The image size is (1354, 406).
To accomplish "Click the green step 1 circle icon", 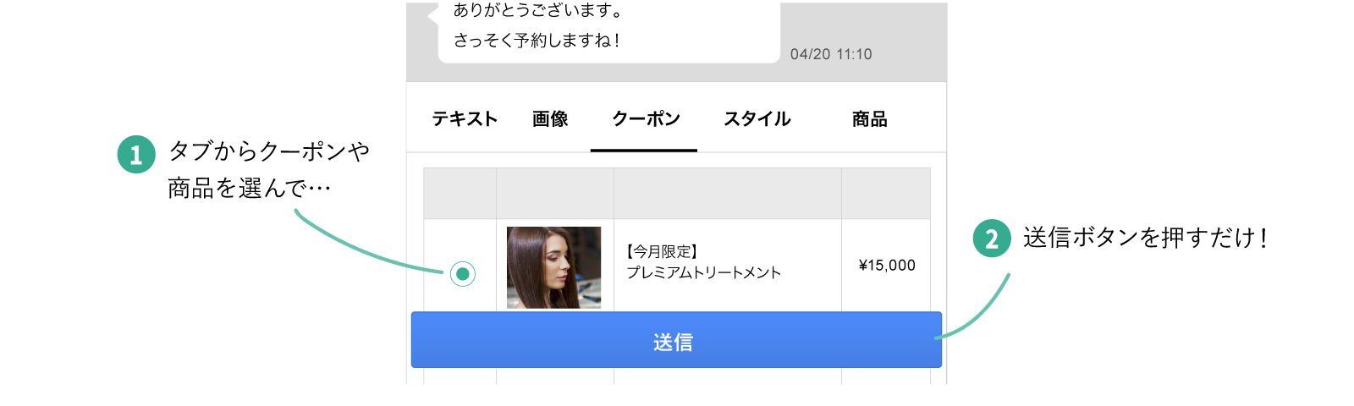I will click(x=136, y=155).
